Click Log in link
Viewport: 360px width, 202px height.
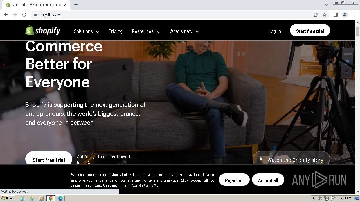click(274, 31)
